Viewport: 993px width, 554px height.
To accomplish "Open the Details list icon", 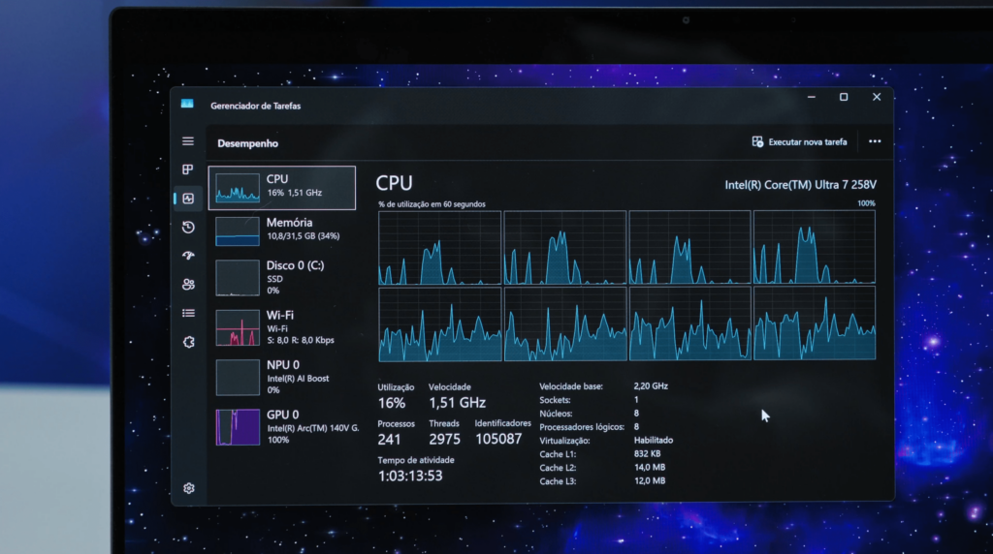I will 188,313.
